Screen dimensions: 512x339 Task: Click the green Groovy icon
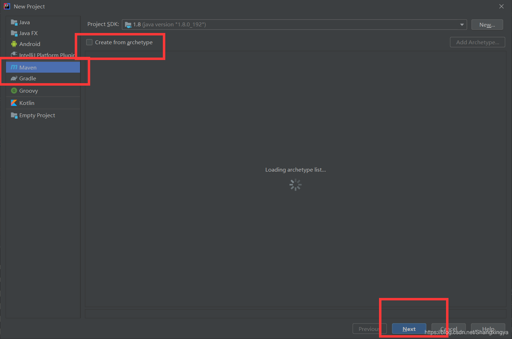pyautogui.click(x=14, y=91)
